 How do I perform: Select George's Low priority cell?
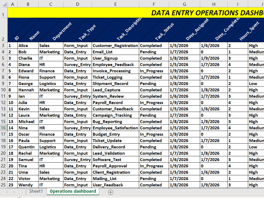(256, 83)
